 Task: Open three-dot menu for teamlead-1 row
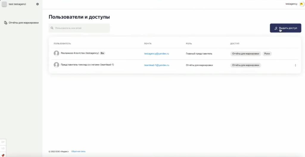(295, 65)
